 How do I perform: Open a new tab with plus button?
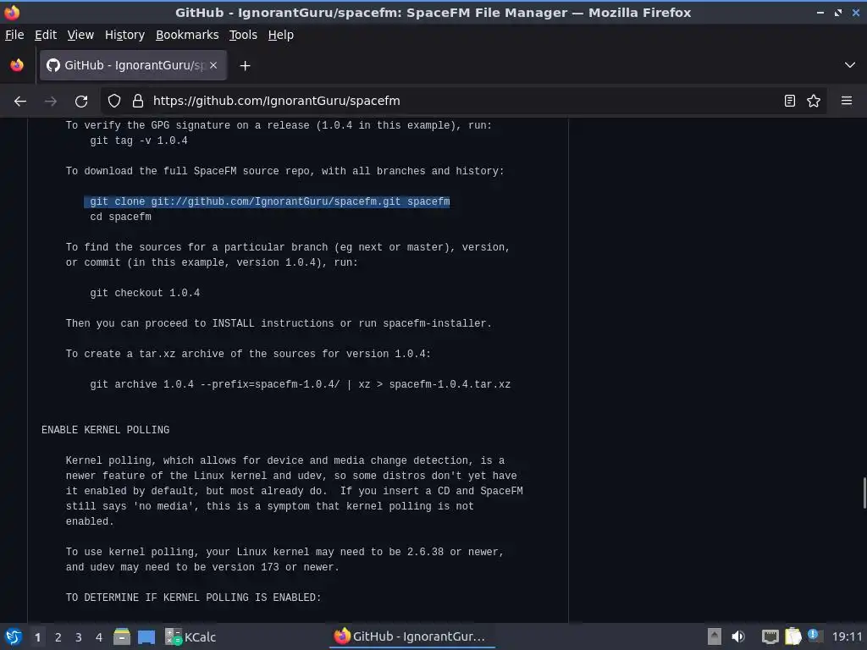point(245,66)
